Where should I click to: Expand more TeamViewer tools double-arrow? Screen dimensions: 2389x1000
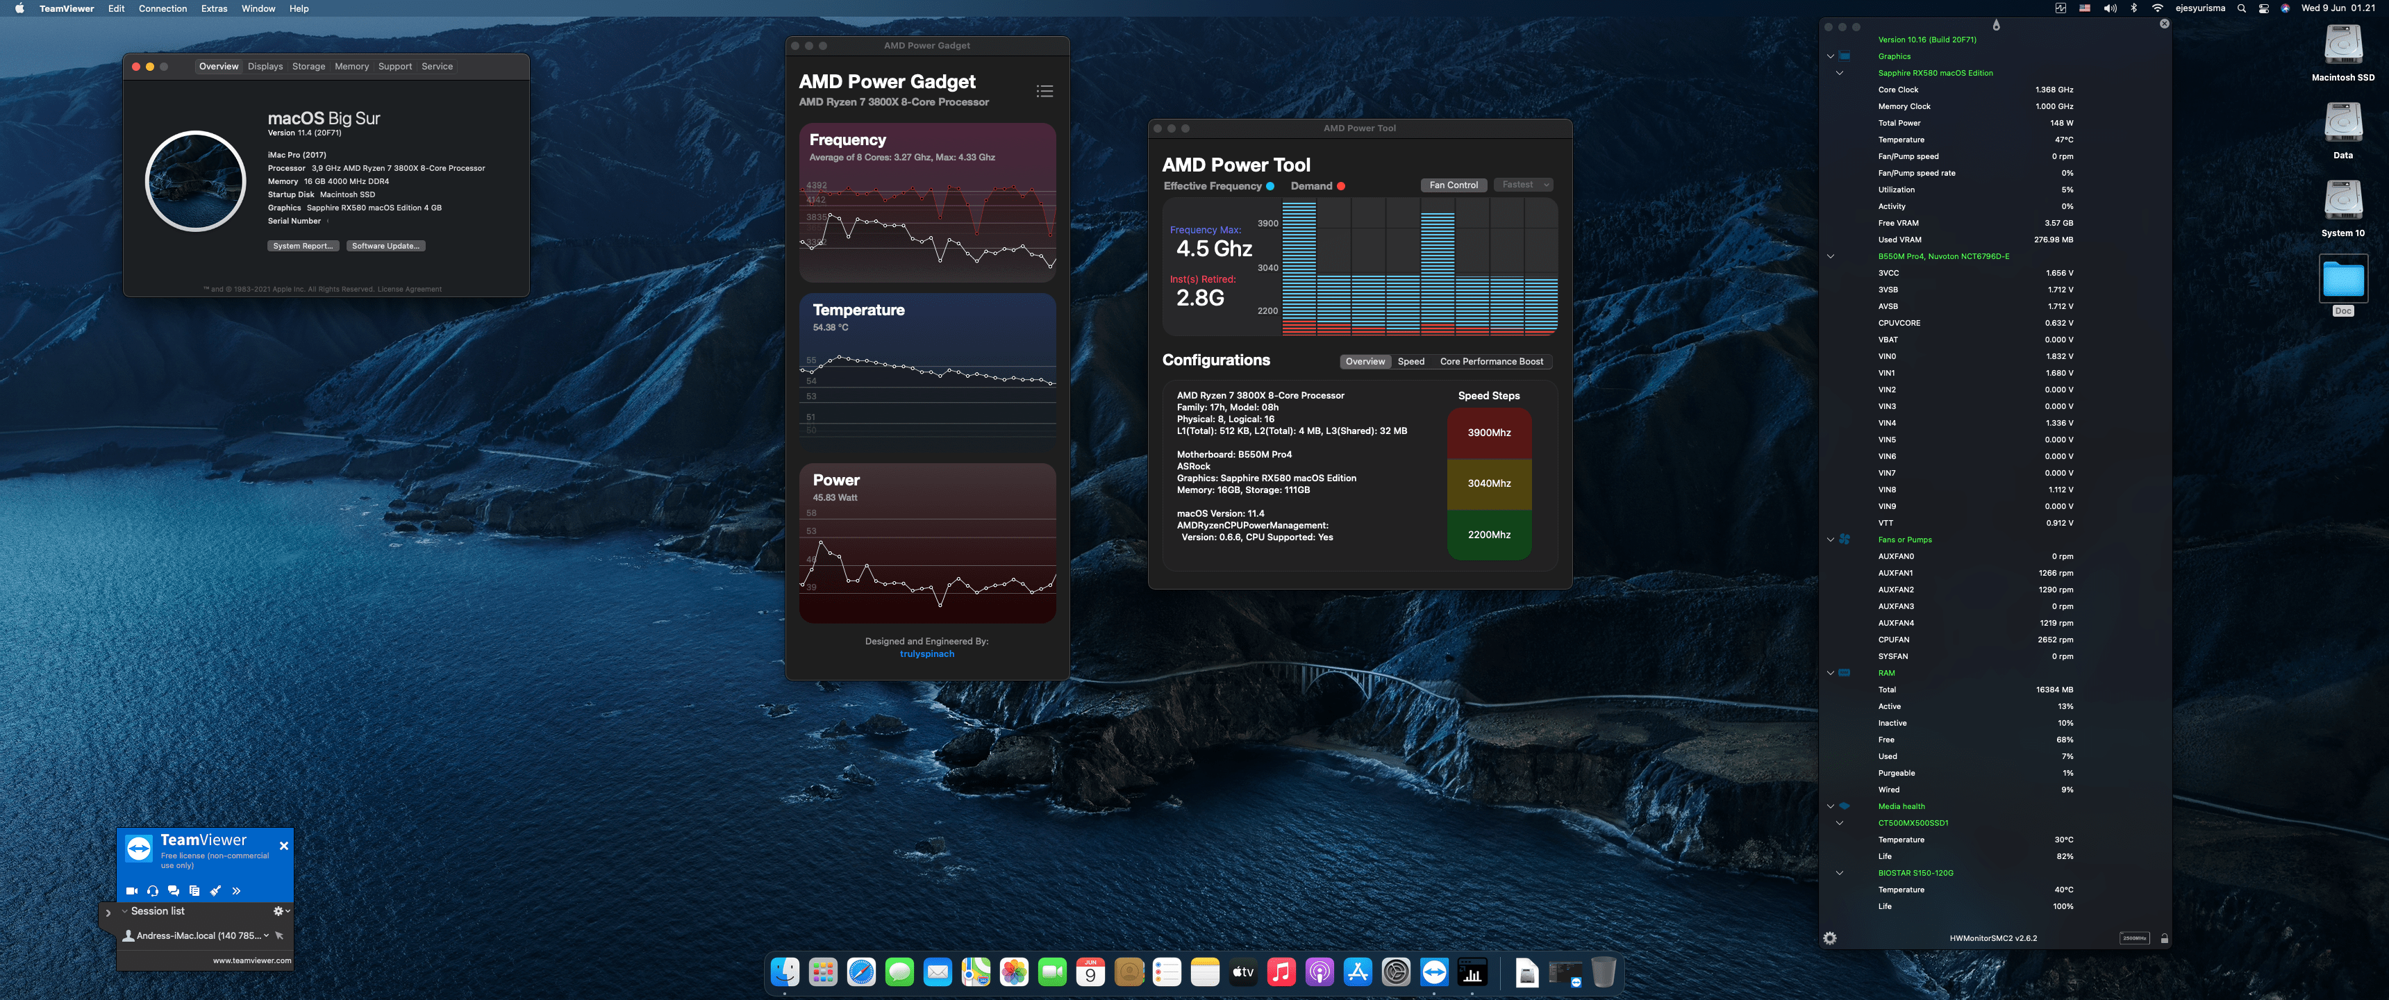click(x=237, y=890)
